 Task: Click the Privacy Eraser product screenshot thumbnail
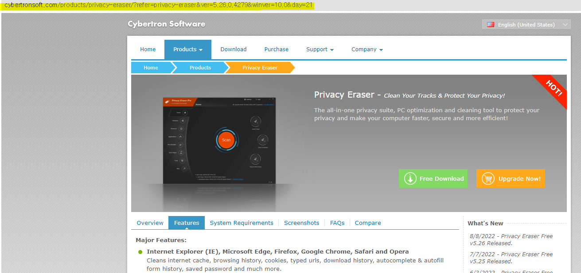[219, 140]
